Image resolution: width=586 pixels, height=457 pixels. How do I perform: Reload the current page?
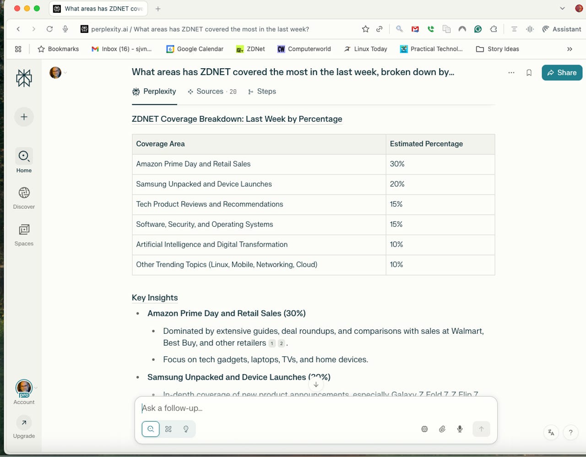pos(49,29)
